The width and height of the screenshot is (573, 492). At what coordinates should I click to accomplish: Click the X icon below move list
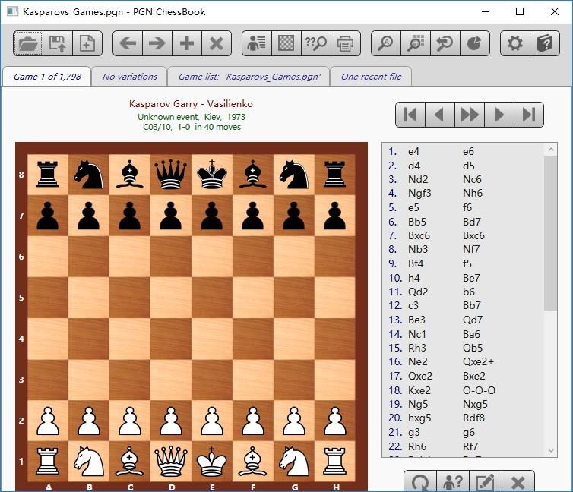pos(518,482)
